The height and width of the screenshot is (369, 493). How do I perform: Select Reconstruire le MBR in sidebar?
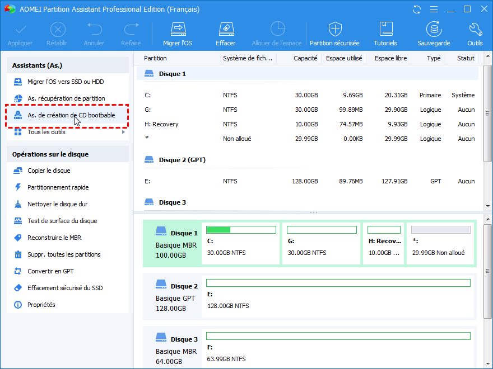coord(54,238)
